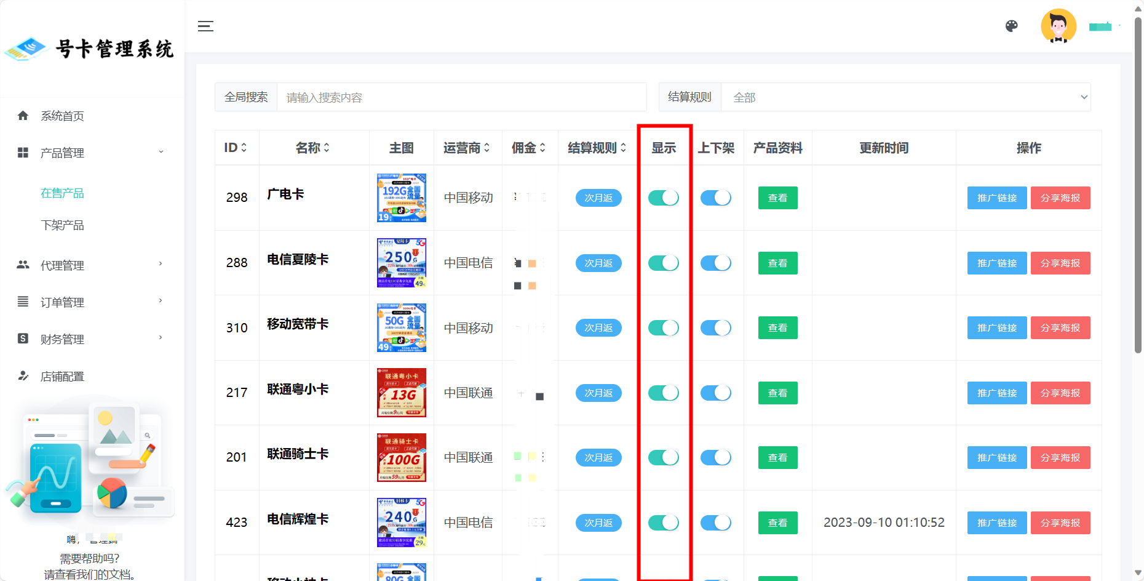
Task: Sort by 运营商 column arrows
Action: tap(487, 148)
